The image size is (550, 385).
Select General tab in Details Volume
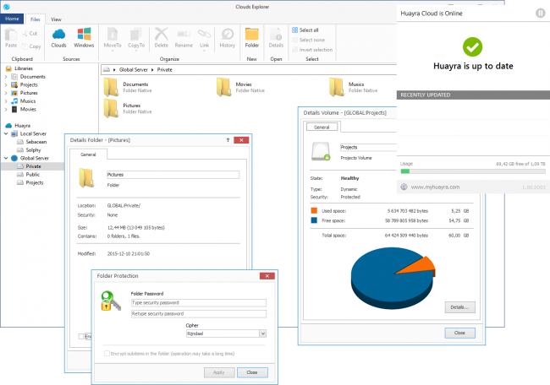[322, 127]
